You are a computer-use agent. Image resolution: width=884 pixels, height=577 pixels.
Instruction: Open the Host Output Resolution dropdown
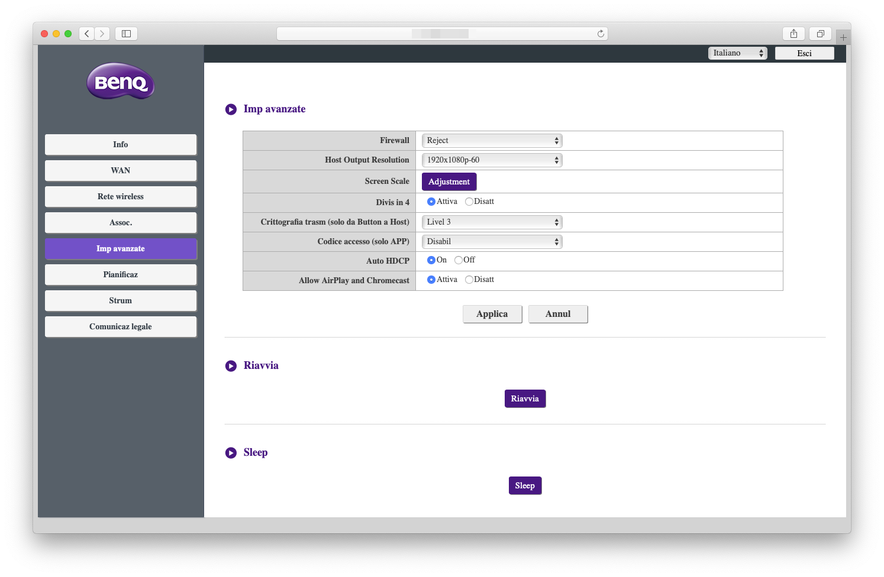(x=491, y=160)
